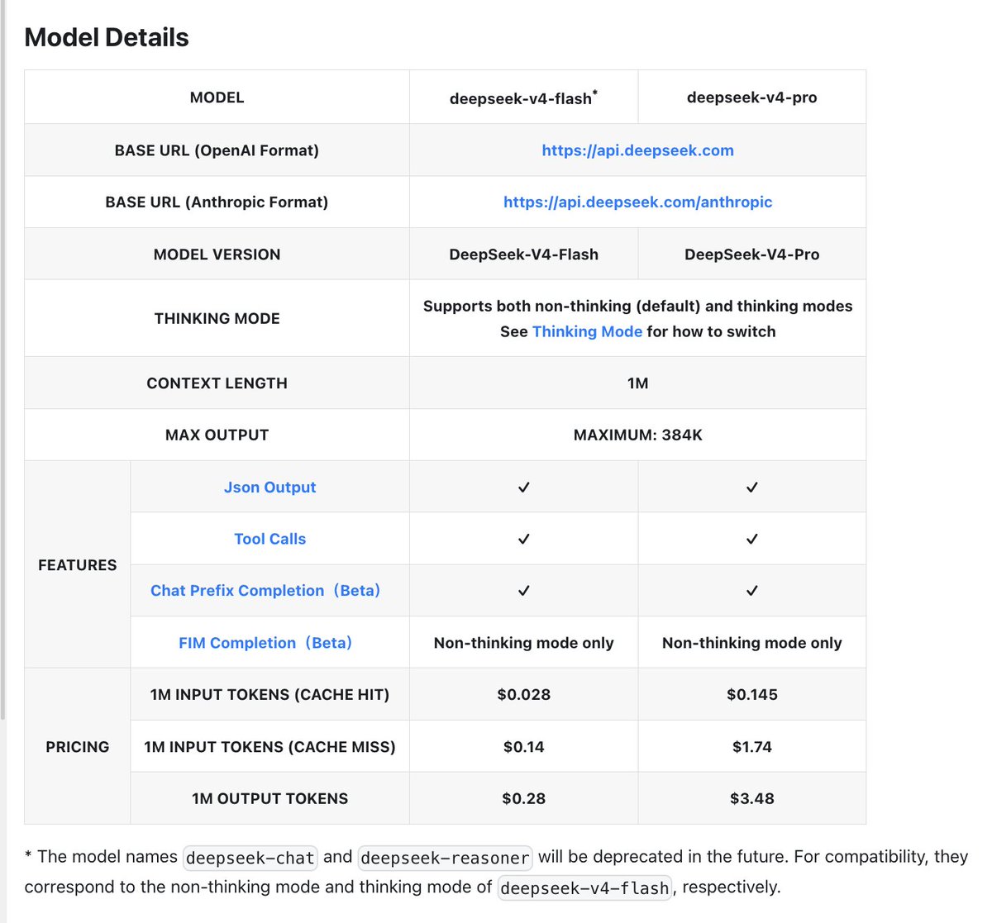Open the Json Output documentation link
The width and height of the screenshot is (992, 923).
[269, 487]
